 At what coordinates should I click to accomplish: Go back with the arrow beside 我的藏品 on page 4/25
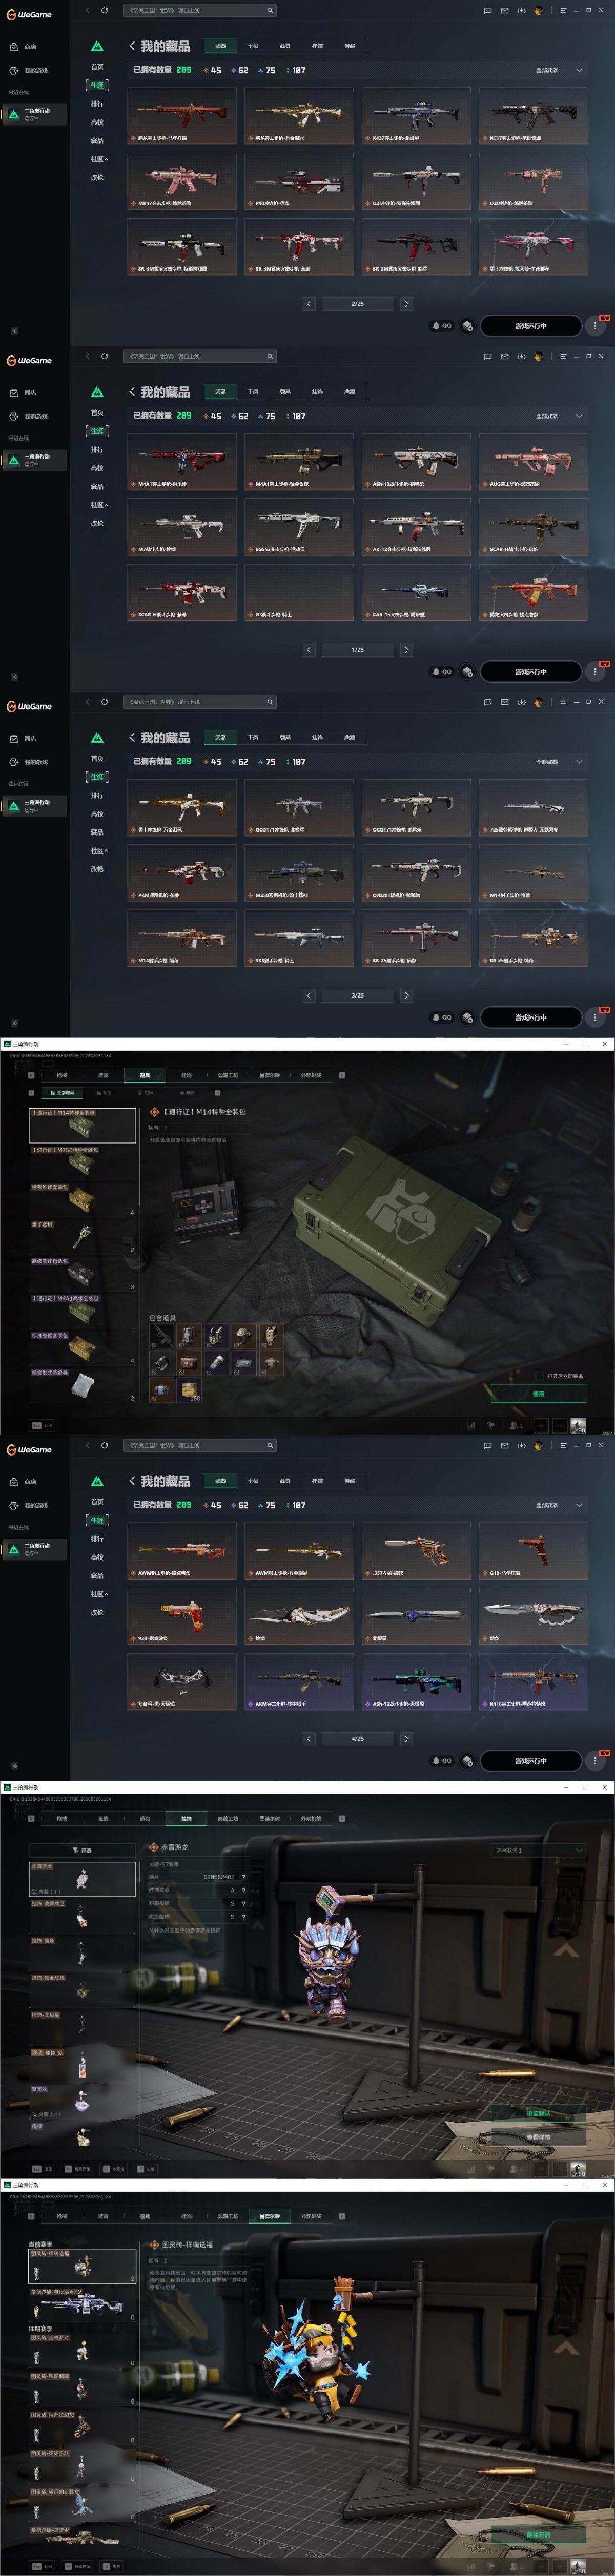(x=132, y=1480)
